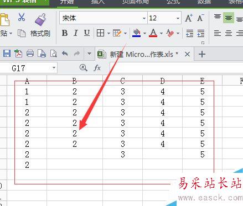Click the clear formatting eraser icon

[170, 33]
